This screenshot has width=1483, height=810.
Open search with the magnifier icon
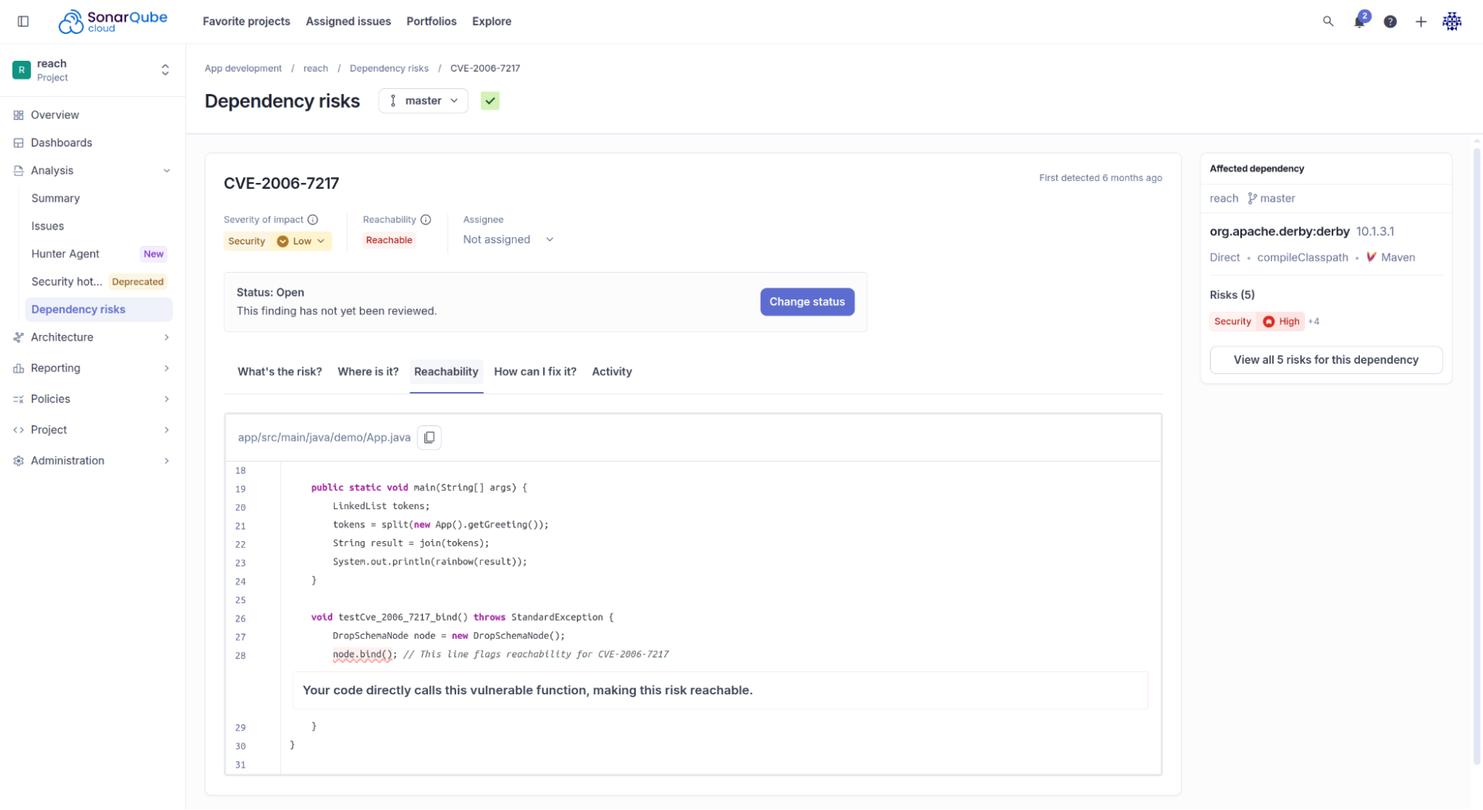click(1328, 21)
